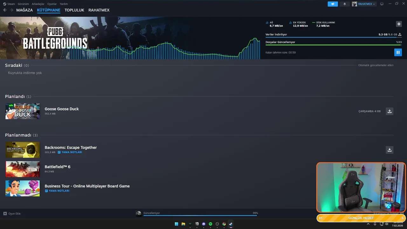This screenshot has height=229, width=407.
Task: Pause the PUBG download
Action: 398,52
